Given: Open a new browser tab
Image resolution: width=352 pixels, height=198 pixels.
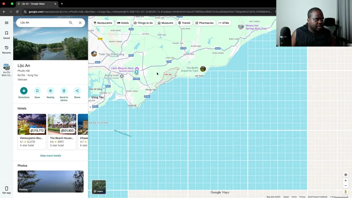Looking at the screenshot, I should [x=62, y=4].
